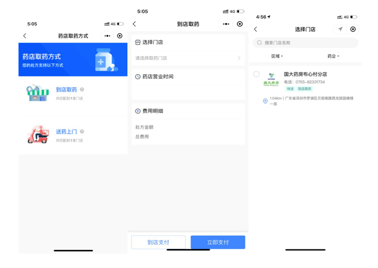Viewport: 378px width, 268px height.
Task: Tap the delivery scooter icon for 送药上门
Action: 38,135
